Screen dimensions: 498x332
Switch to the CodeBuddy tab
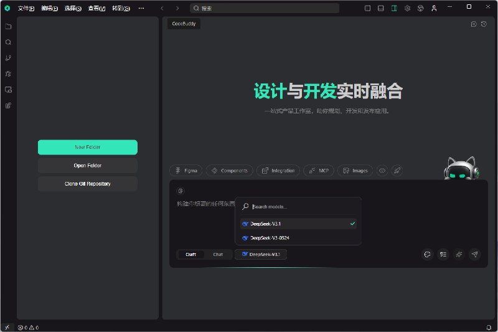tap(183, 24)
